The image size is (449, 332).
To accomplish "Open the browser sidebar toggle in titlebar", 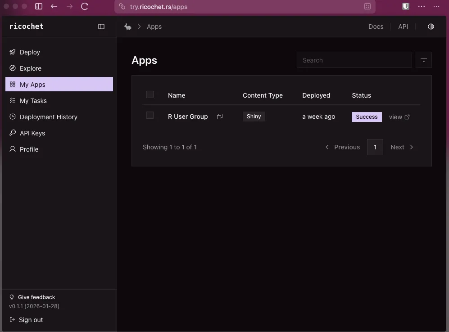I will pos(39,6).
